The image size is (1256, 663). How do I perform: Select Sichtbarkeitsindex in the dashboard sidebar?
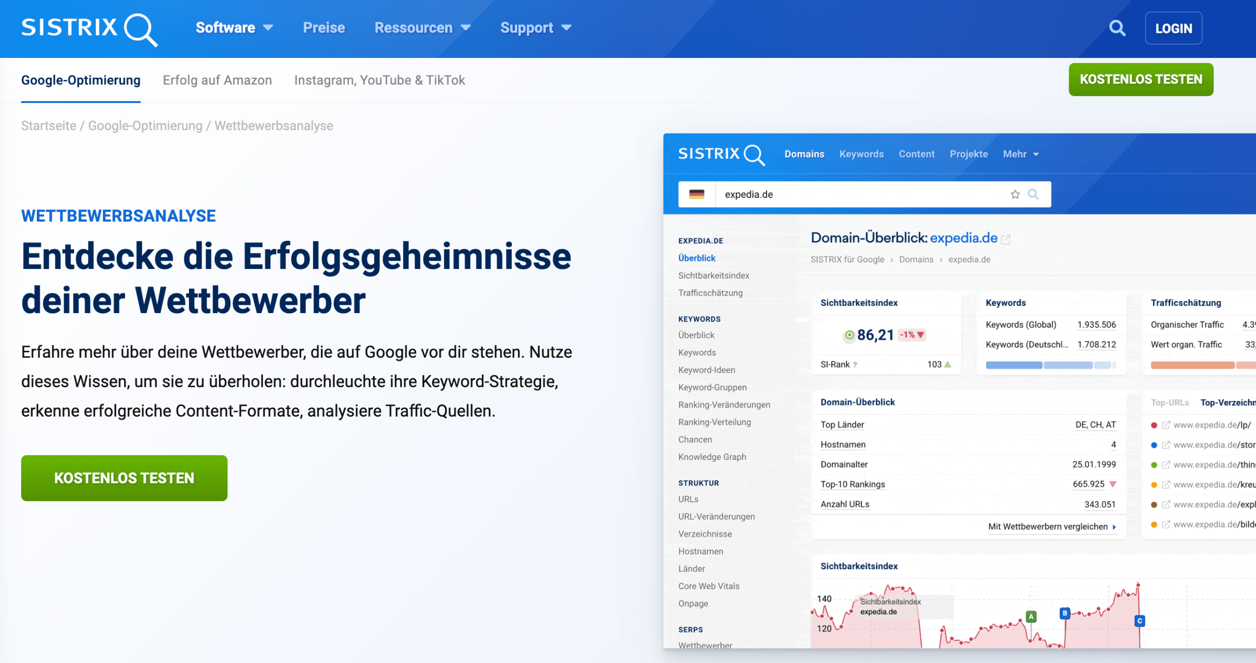pyautogui.click(x=714, y=276)
